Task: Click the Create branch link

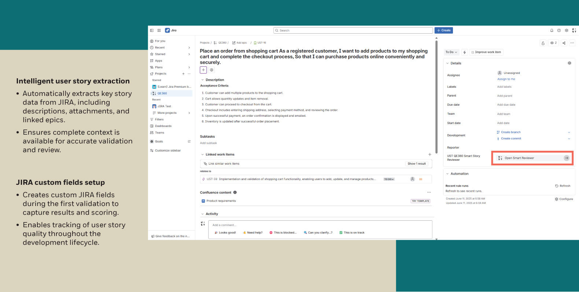Action: pos(511,132)
